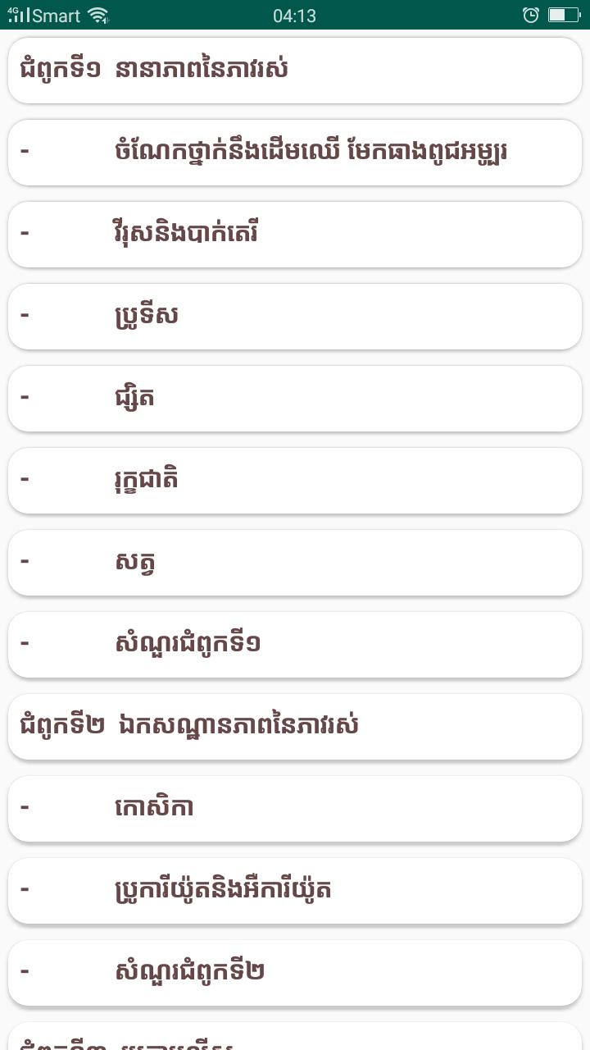Screen dimensions: 590x1050
Task: Tap the Smart carrier label
Action: coord(57,16)
